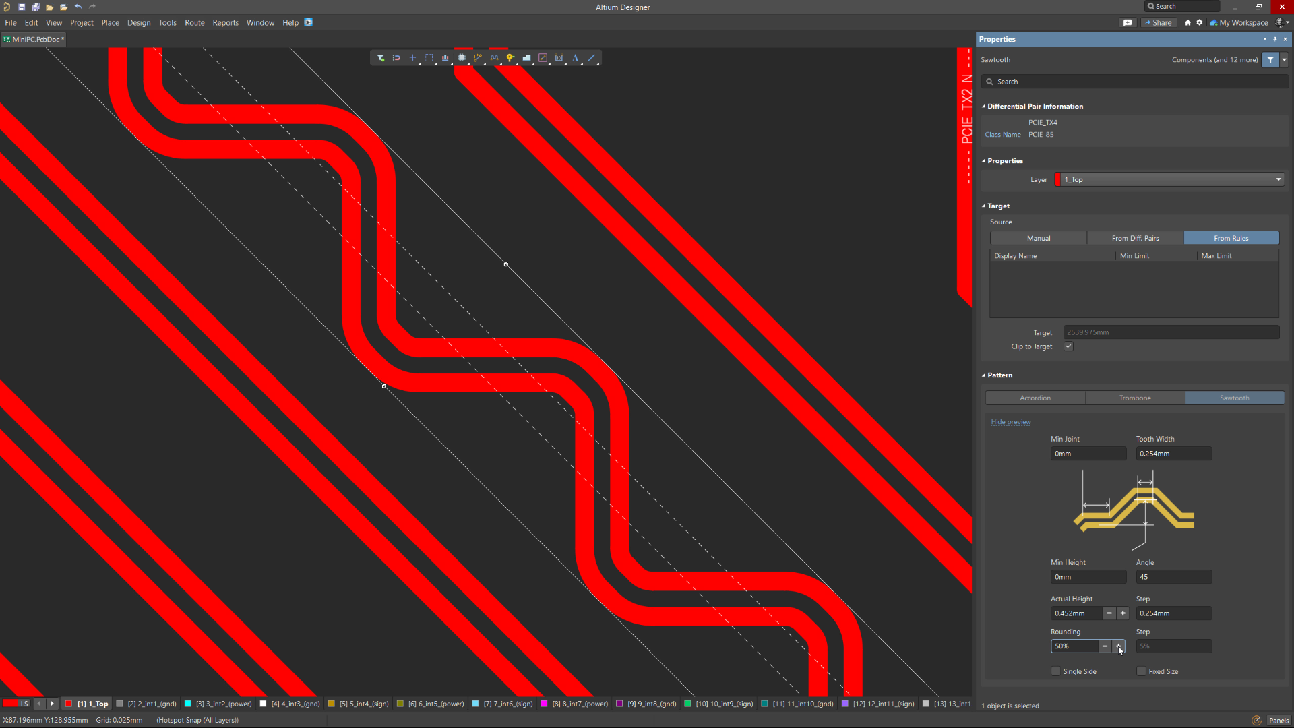Select the Place Text String tool

575,58
